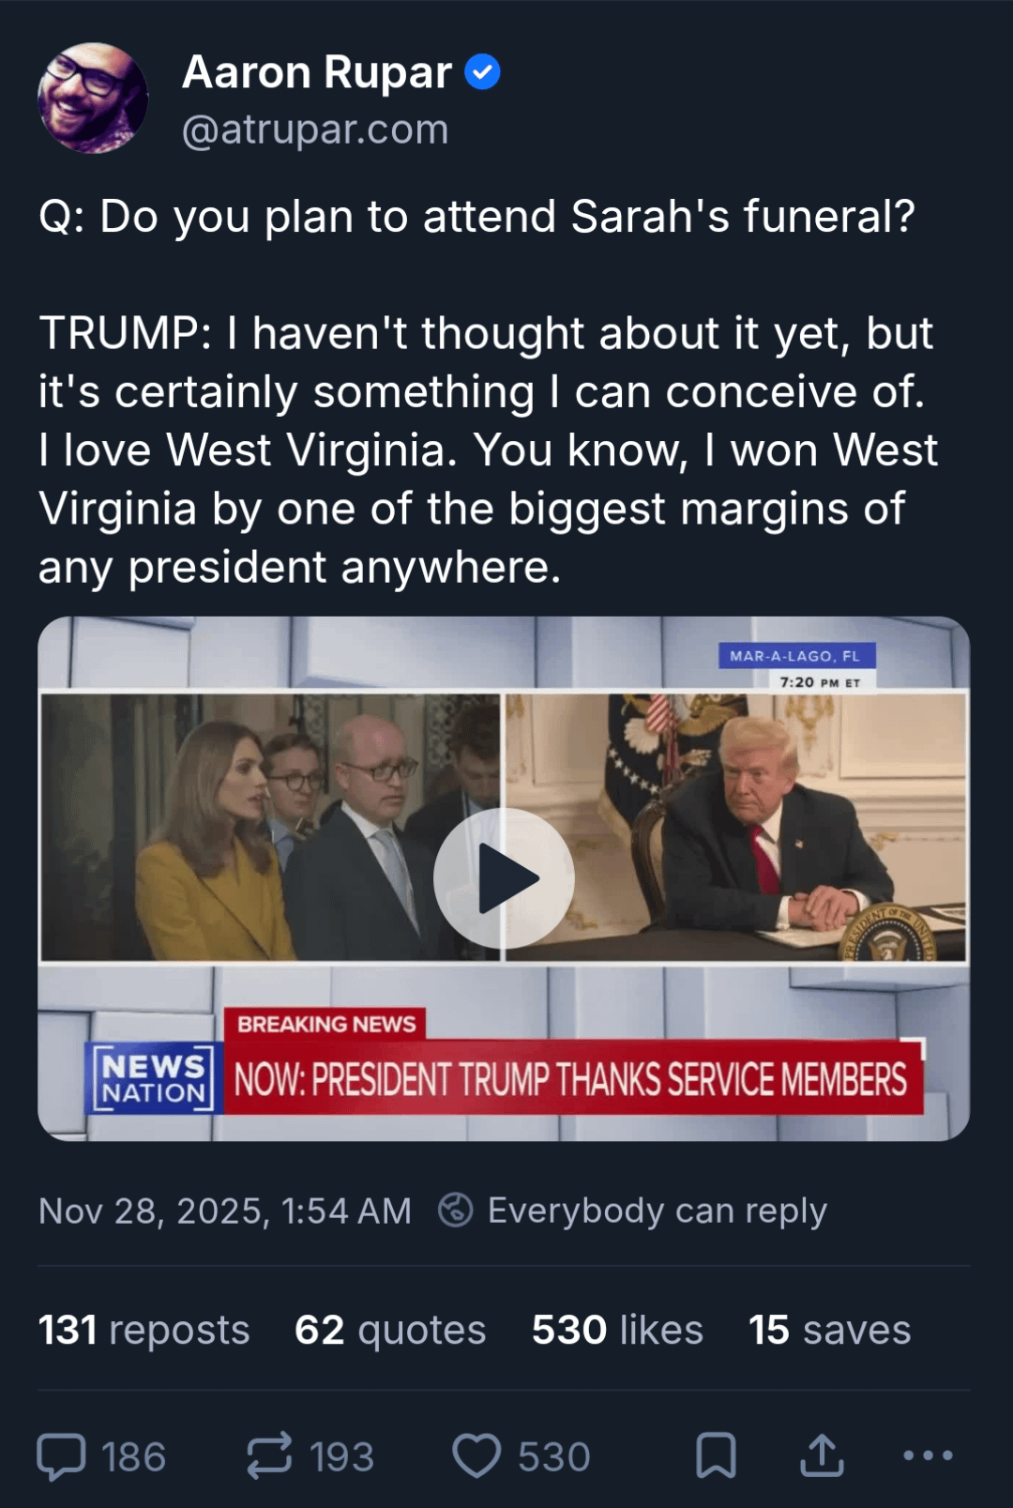Viewport: 1013px width, 1508px height.
Task: Open Aaron Rupar's profile avatar
Action: pos(93,98)
